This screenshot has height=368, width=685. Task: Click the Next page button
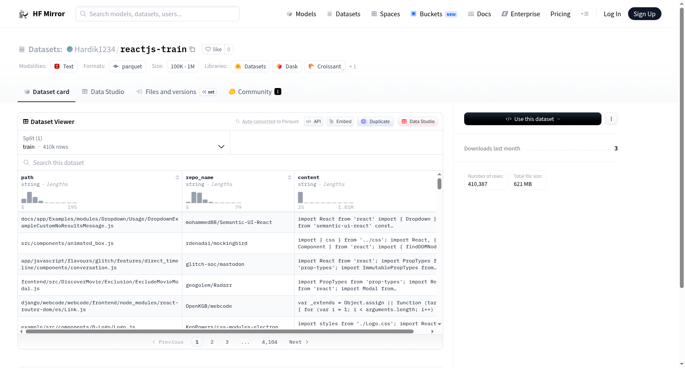click(299, 342)
